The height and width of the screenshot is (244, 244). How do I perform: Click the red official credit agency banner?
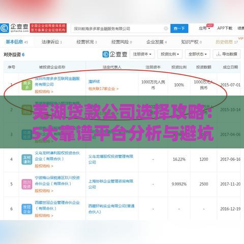(x=48, y=28)
